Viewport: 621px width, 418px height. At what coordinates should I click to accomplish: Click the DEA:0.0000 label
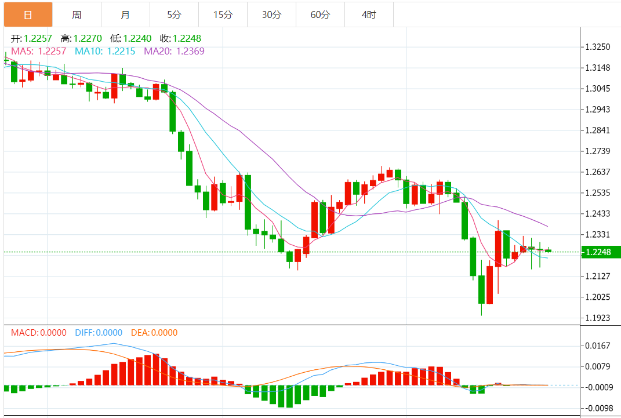(154, 333)
